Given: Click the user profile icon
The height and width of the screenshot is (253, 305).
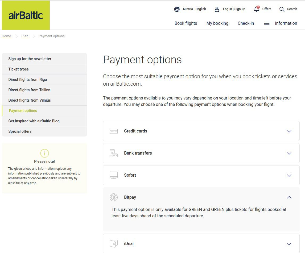Looking at the screenshot, I should pos(217,9).
